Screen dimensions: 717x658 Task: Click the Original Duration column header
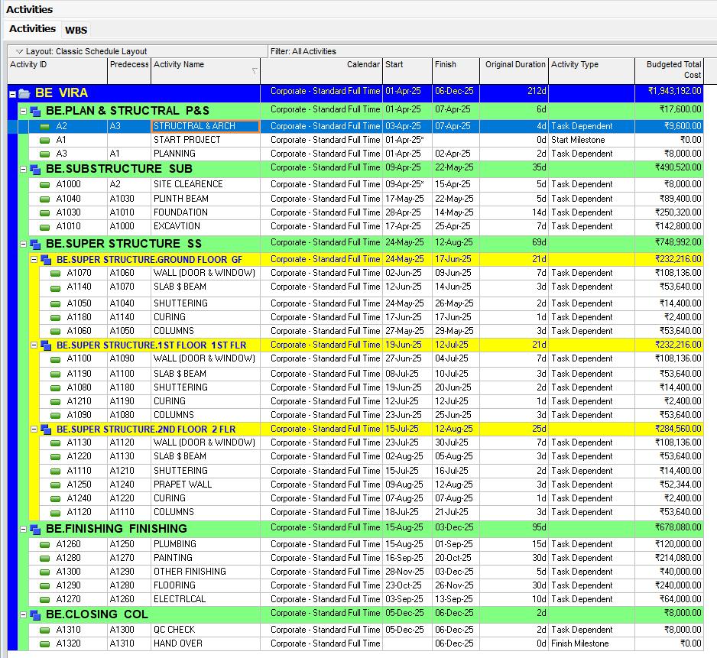[514, 70]
